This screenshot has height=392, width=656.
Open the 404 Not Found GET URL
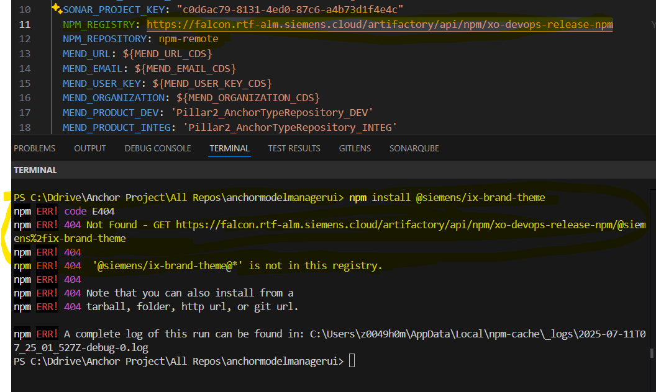coord(330,231)
